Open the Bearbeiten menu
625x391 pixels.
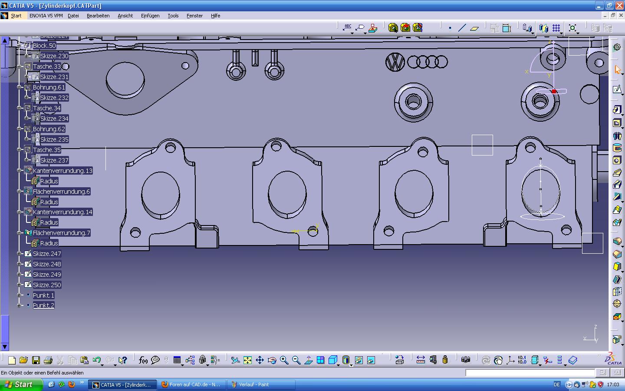pyautogui.click(x=98, y=16)
